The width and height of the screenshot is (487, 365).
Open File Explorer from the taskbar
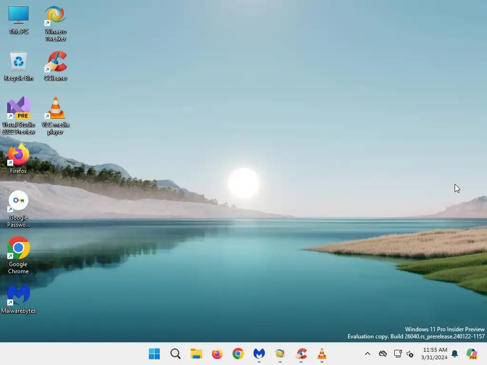tap(196, 354)
